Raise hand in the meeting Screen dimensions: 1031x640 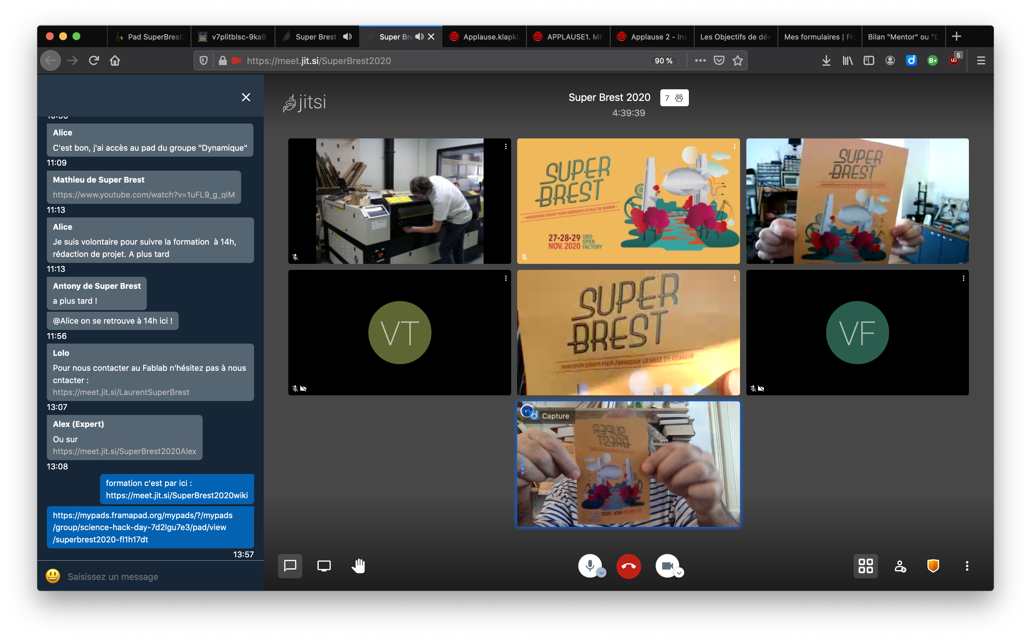[358, 566]
